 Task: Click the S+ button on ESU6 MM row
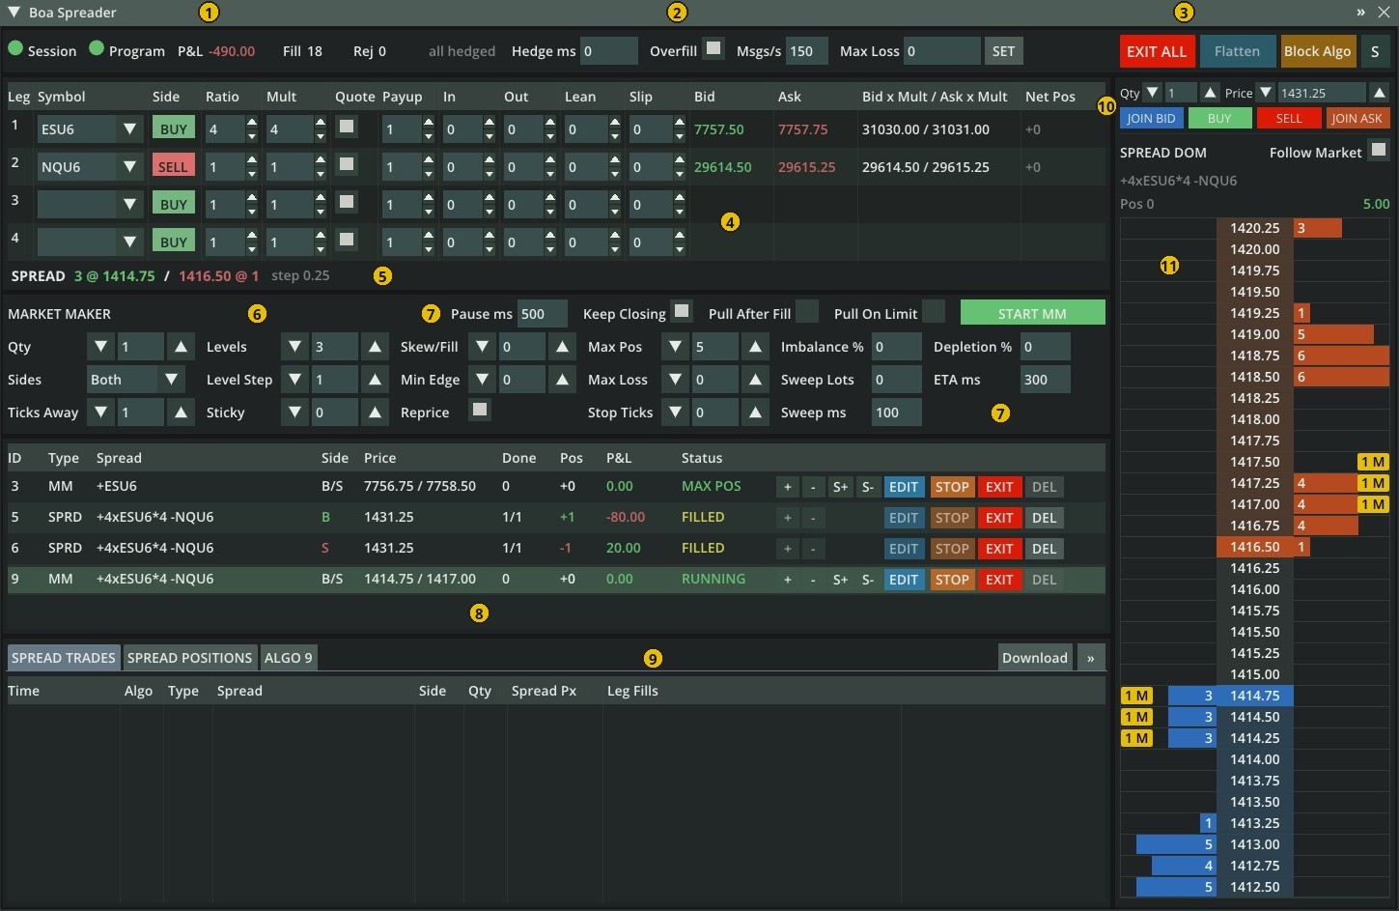click(x=840, y=487)
